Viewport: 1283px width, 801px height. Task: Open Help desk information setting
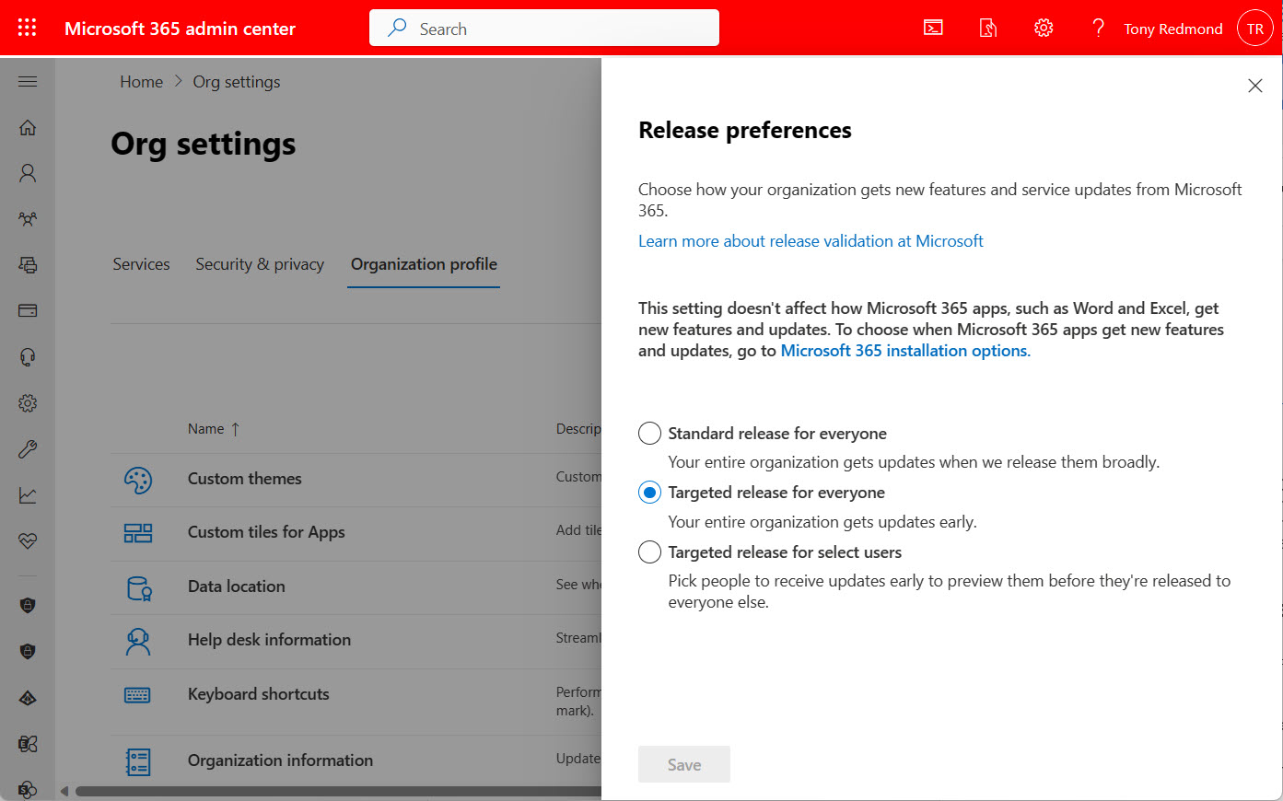(x=269, y=640)
